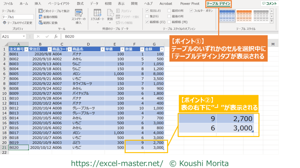Insert a slicer with スライサーの挿入

[79, 14]
